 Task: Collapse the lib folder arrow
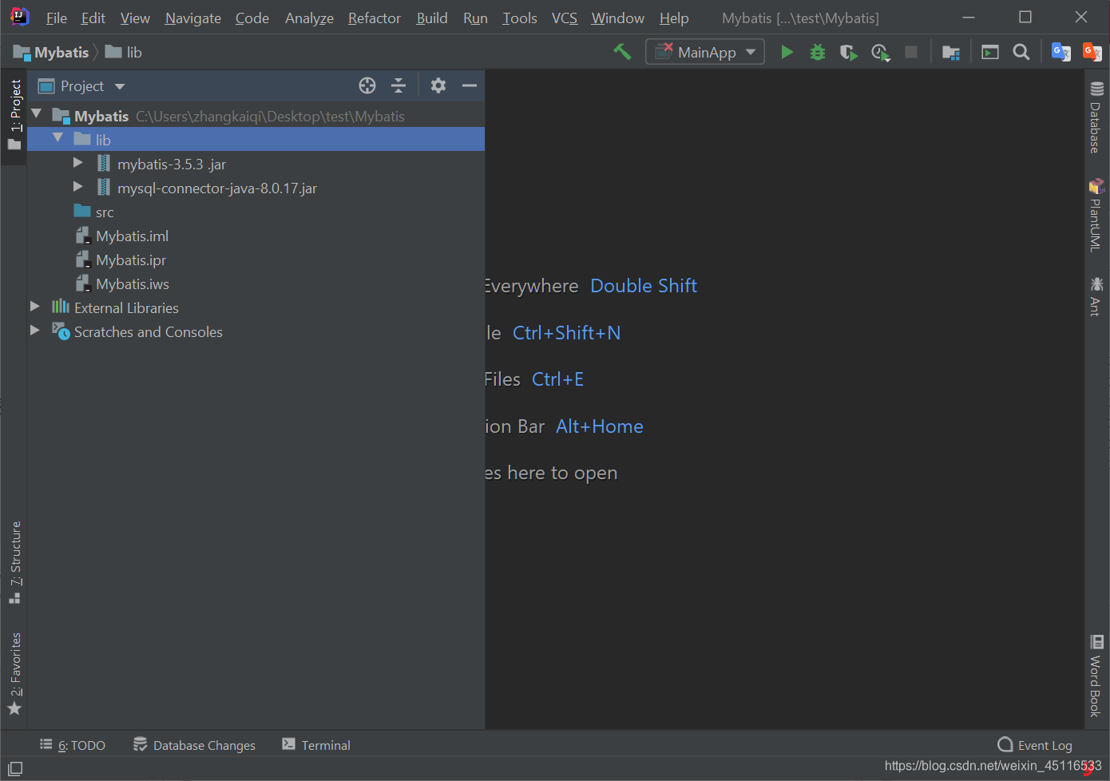(57, 139)
